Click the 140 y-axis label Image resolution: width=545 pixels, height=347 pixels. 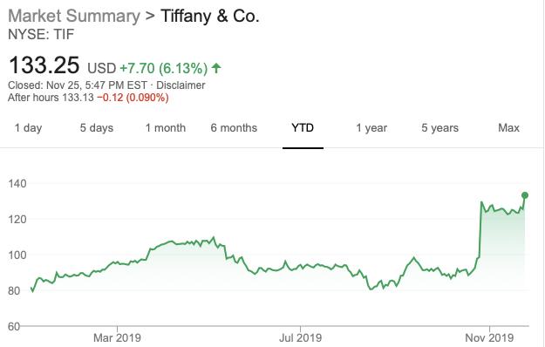(17, 183)
